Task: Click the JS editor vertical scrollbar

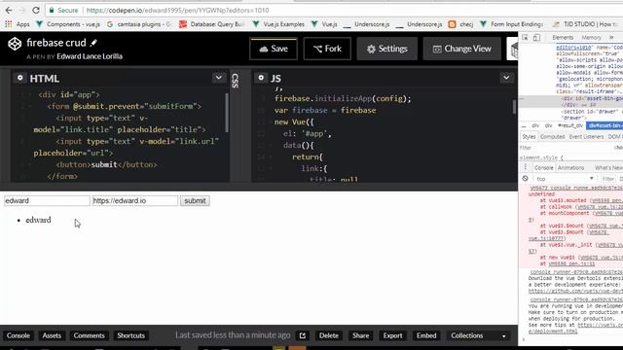Action: pyautogui.click(x=515, y=107)
